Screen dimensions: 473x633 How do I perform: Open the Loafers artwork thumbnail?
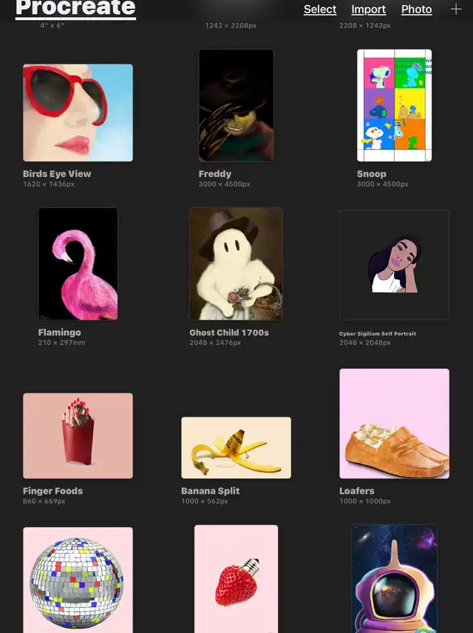(394, 423)
